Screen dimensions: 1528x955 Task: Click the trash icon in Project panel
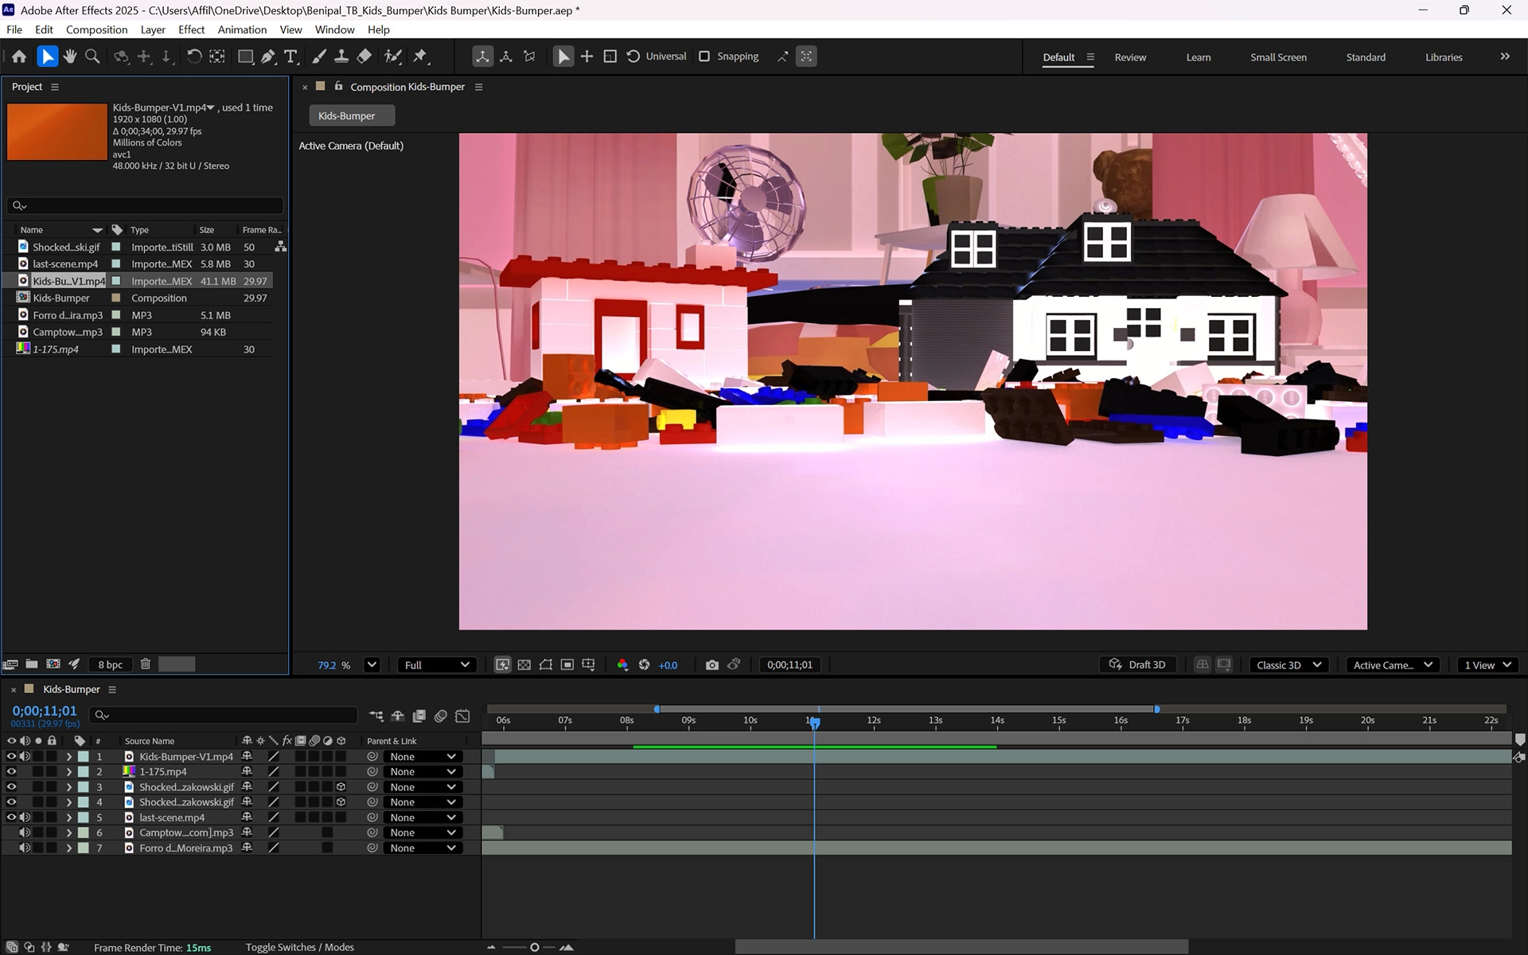[x=146, y=664]
